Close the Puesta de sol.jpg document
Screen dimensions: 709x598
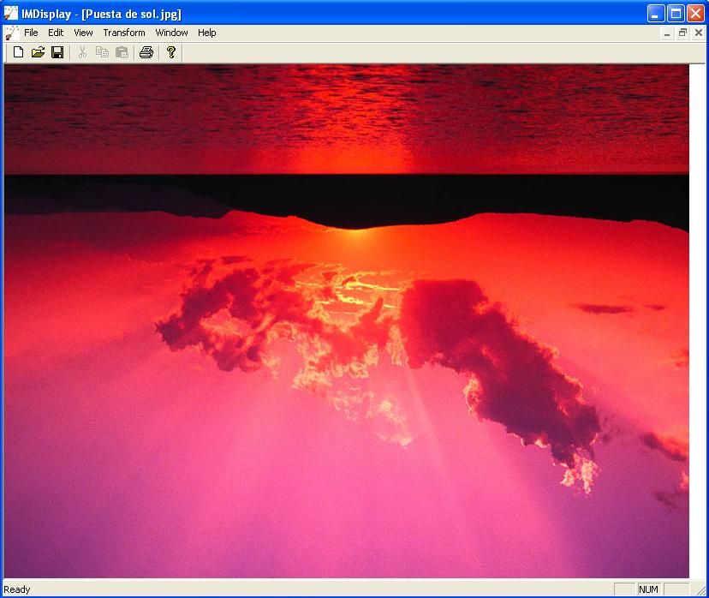[699, 33]
